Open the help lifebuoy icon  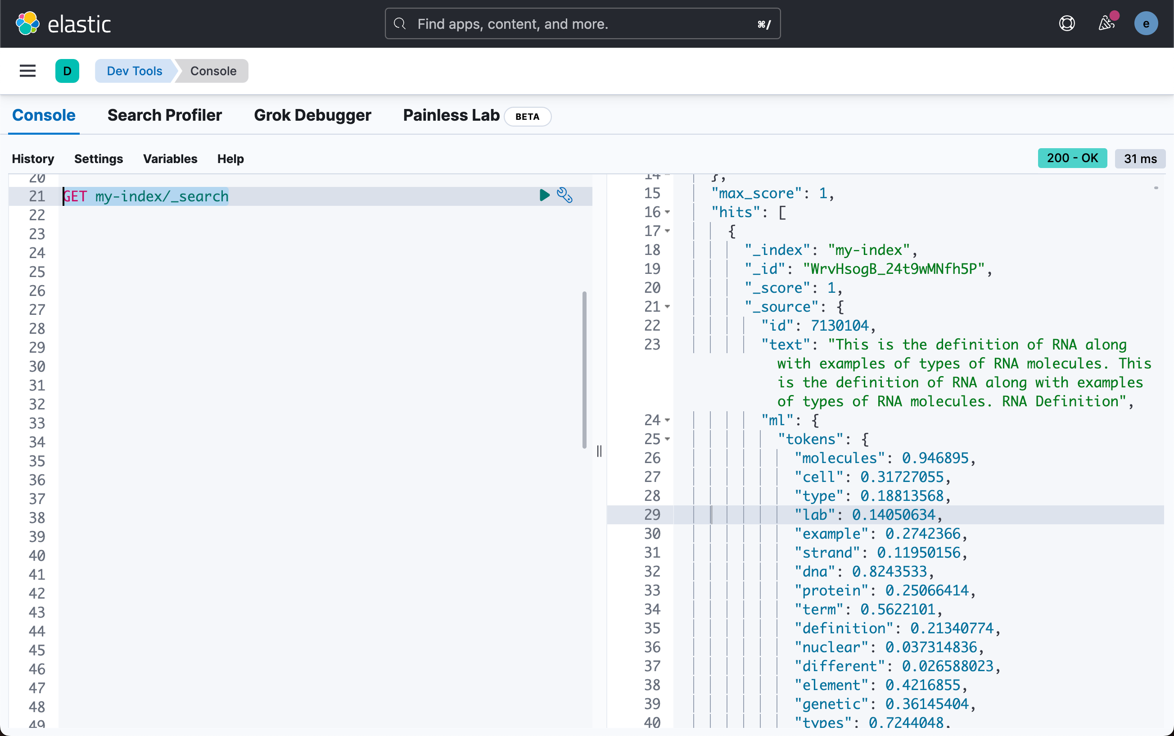[x=1066, y=23]
